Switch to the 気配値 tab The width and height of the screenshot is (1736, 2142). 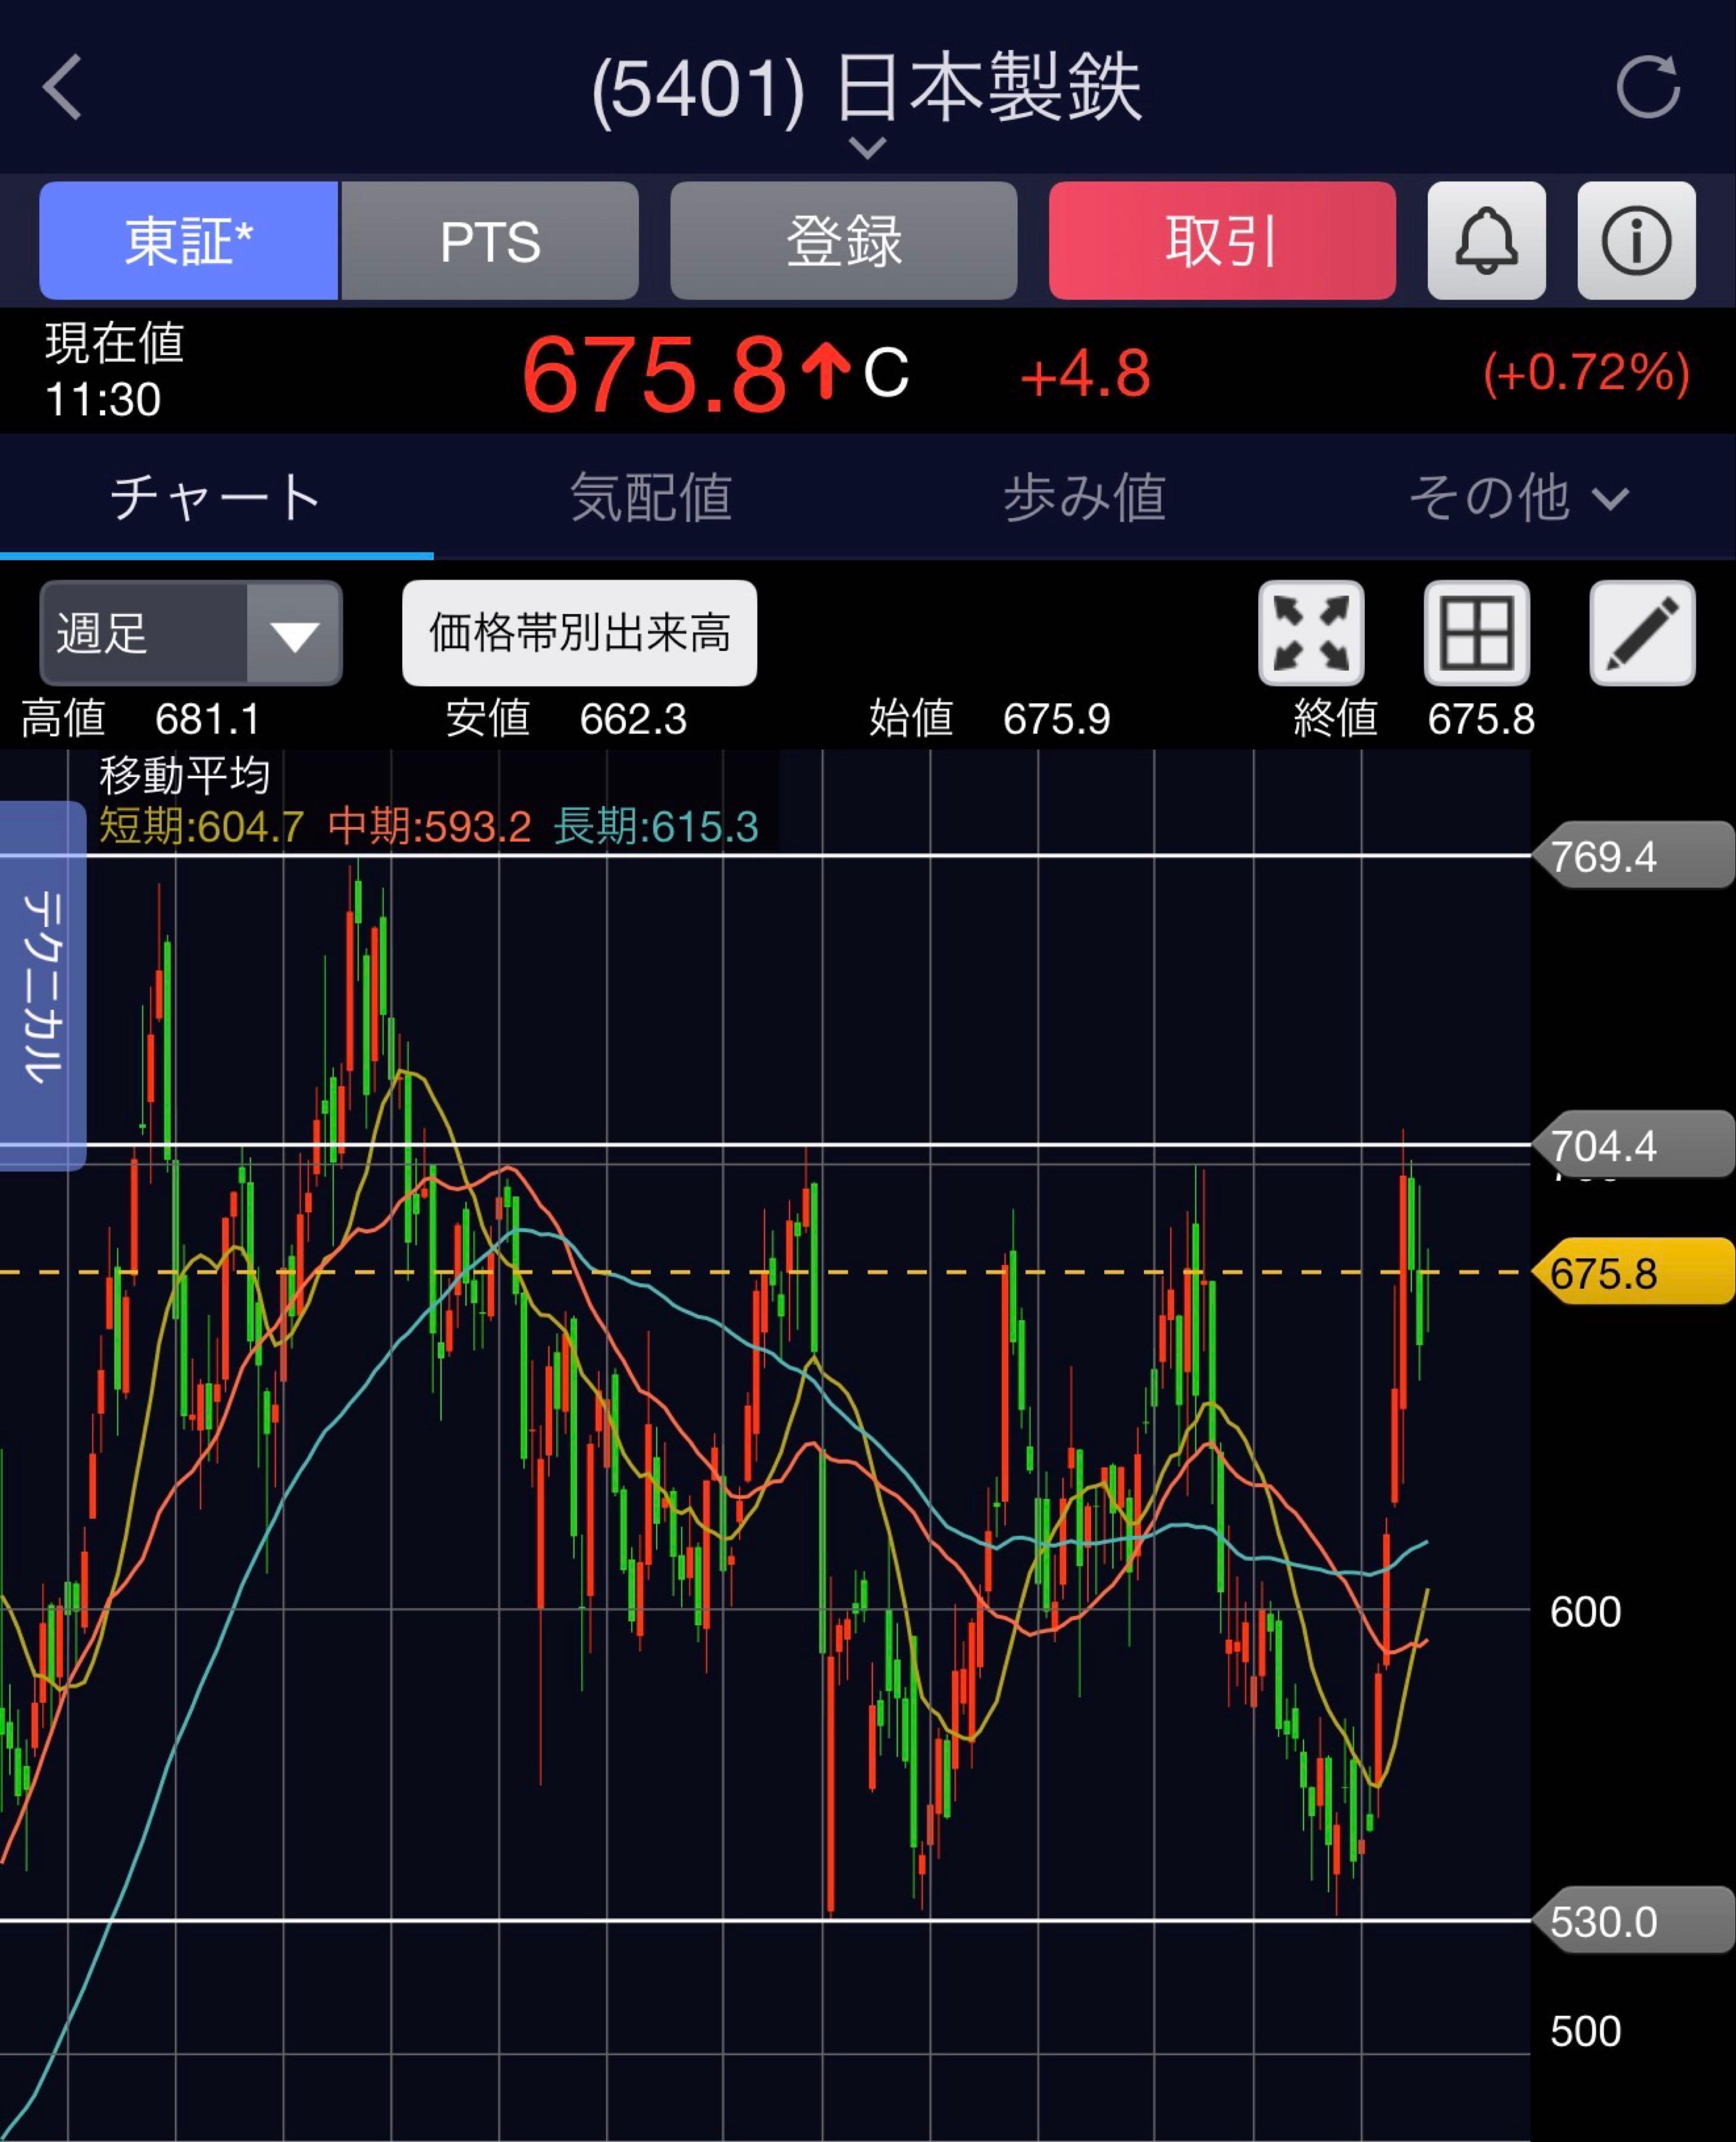651,497
